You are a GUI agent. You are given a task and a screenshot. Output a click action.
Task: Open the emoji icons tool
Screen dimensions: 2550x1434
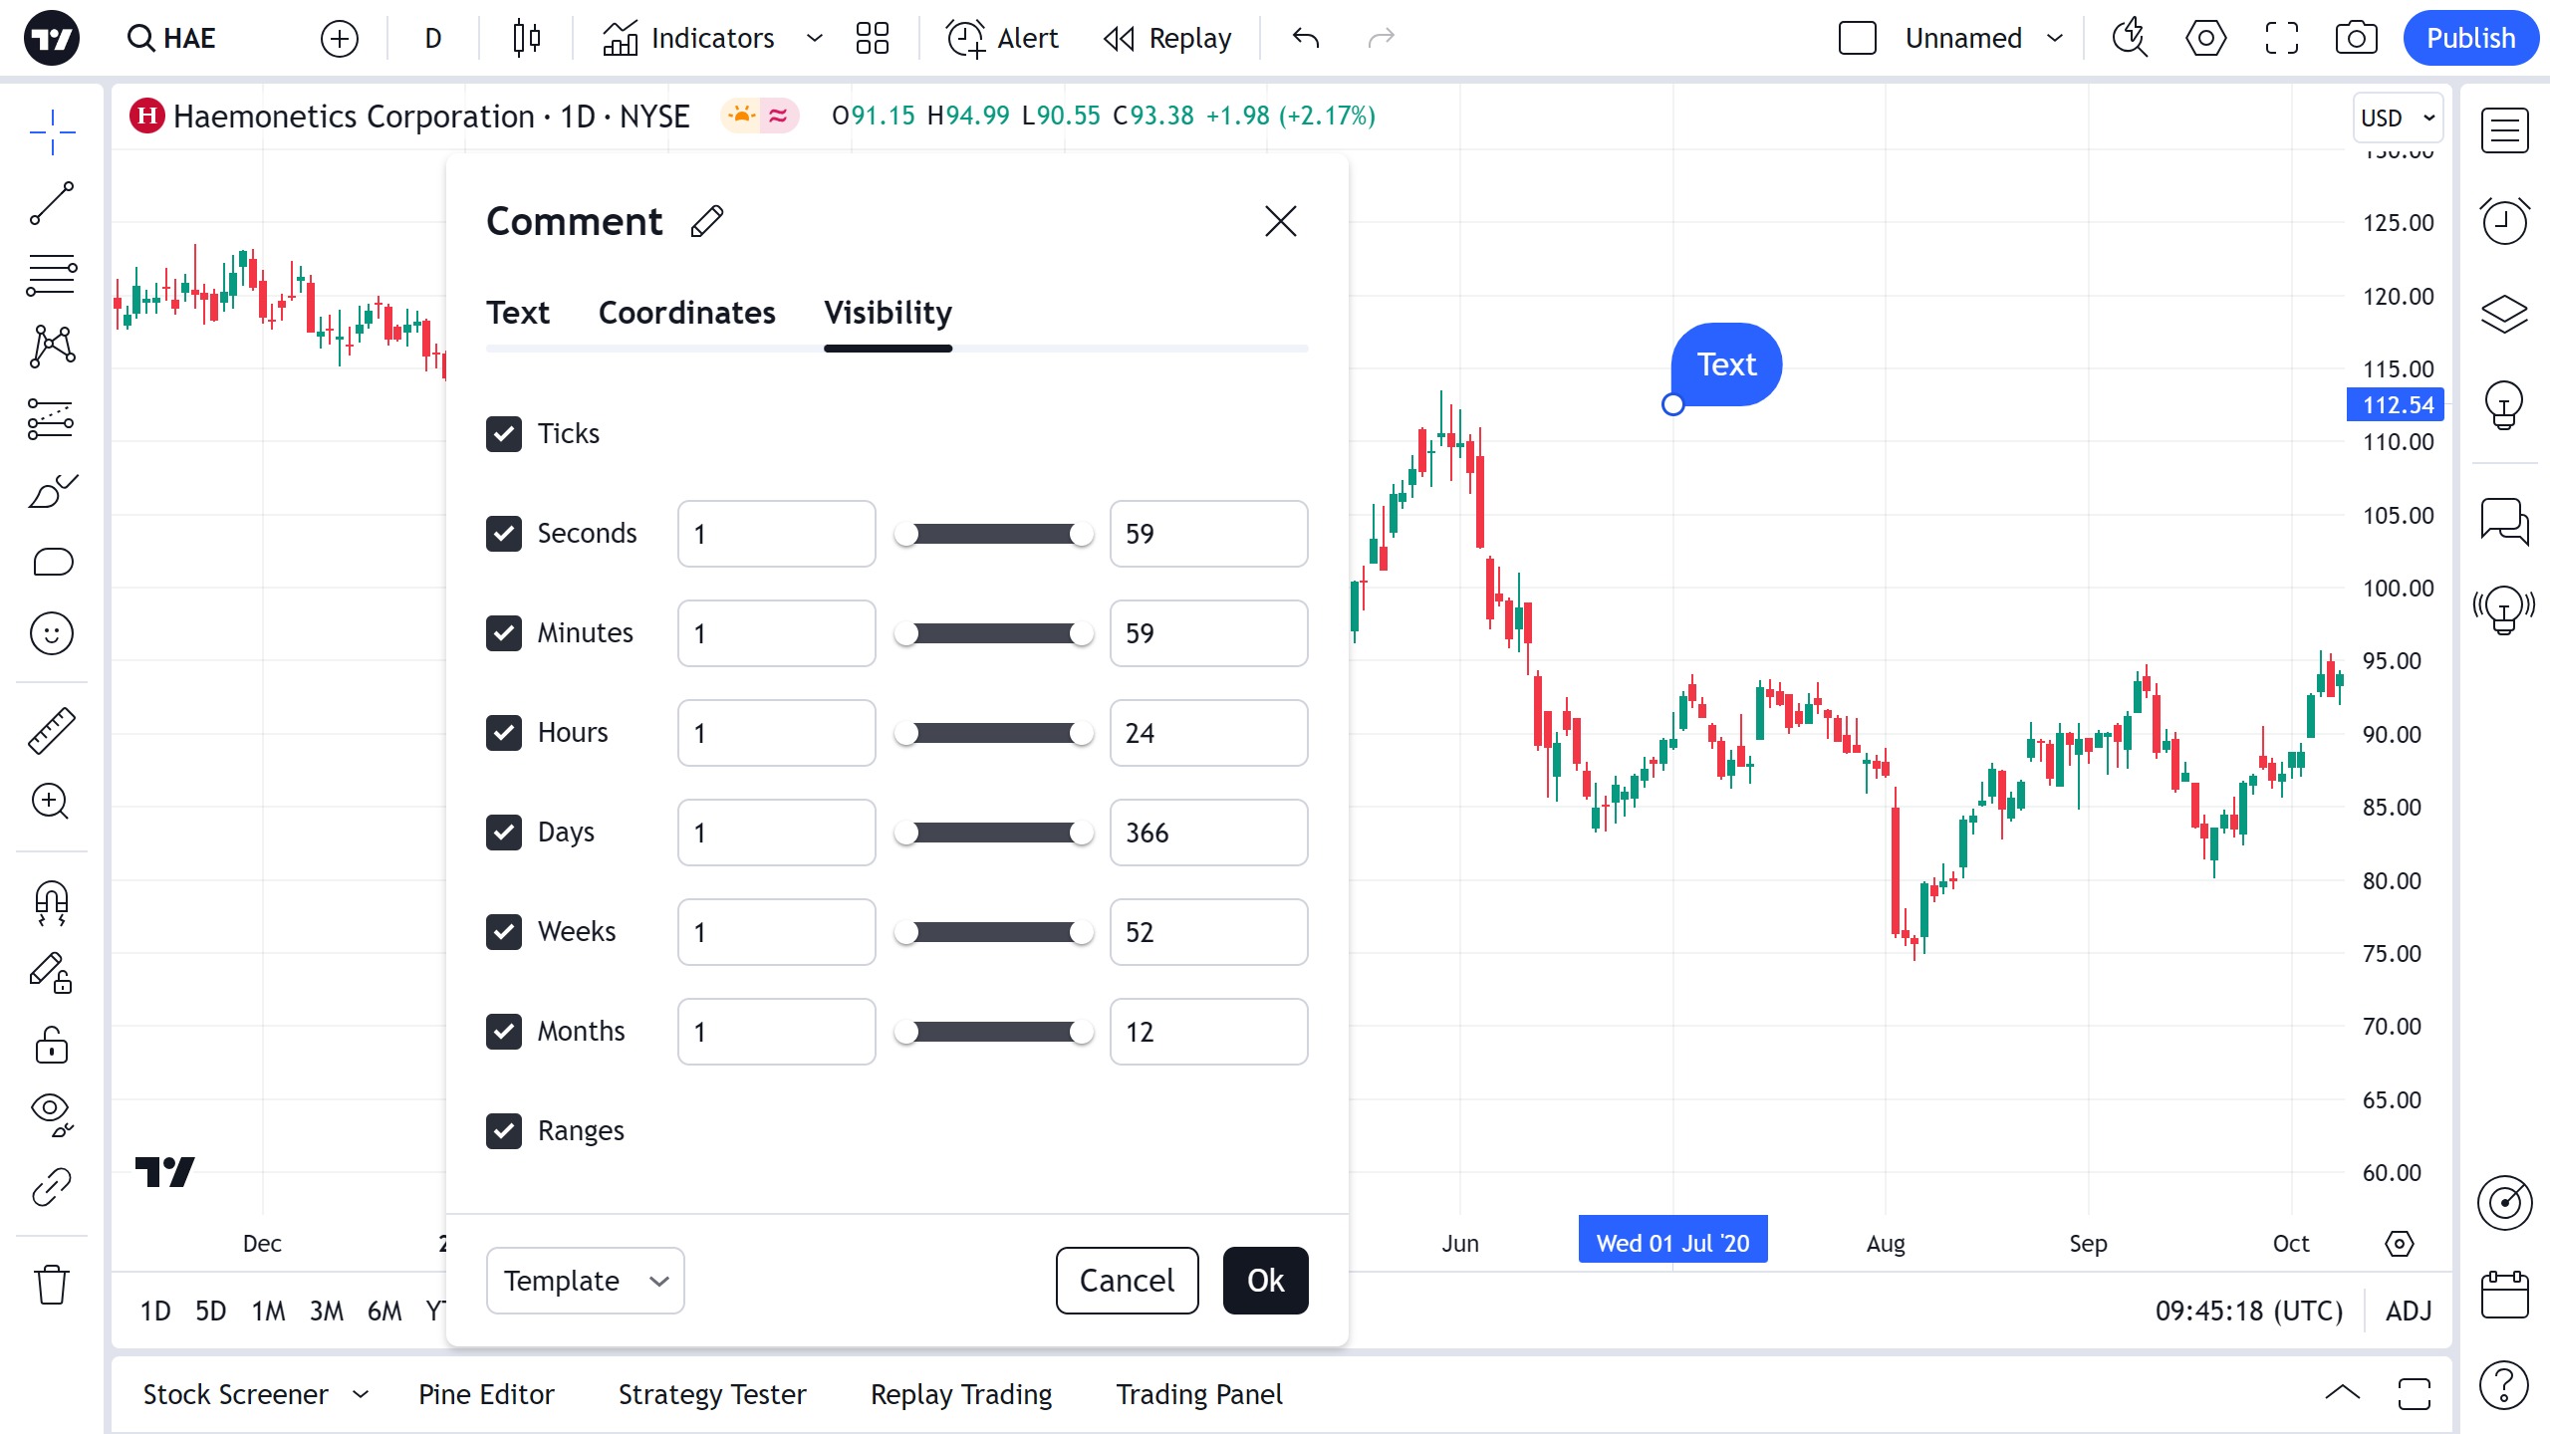click(52, 633)
